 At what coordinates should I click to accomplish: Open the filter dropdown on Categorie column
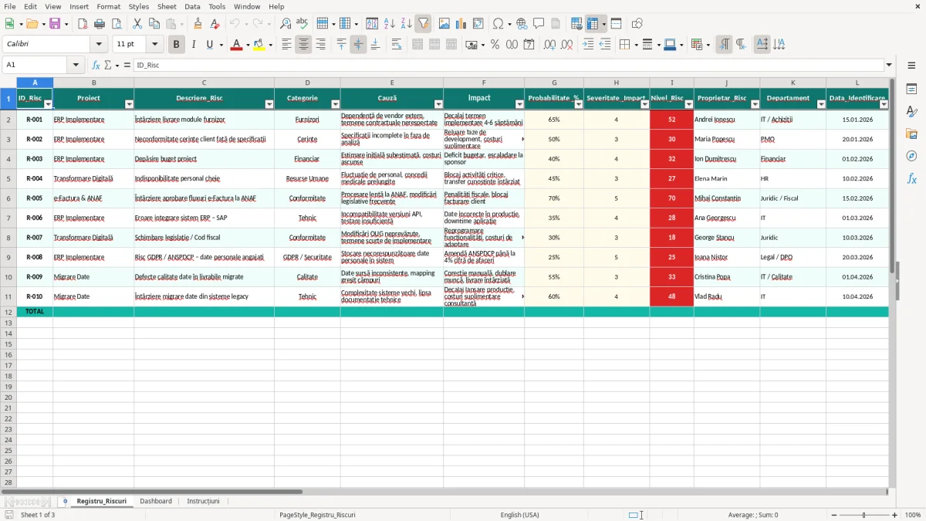pyautogui.click(x=335, y=104)
